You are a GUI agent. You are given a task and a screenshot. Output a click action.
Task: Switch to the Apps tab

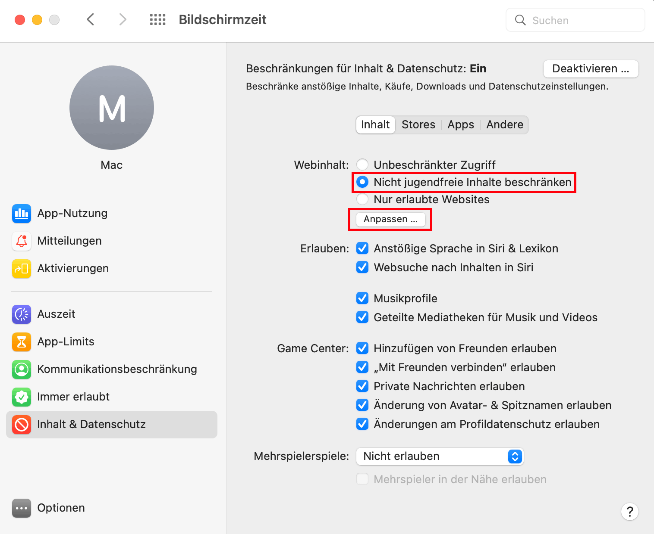(x=460, y=125)
